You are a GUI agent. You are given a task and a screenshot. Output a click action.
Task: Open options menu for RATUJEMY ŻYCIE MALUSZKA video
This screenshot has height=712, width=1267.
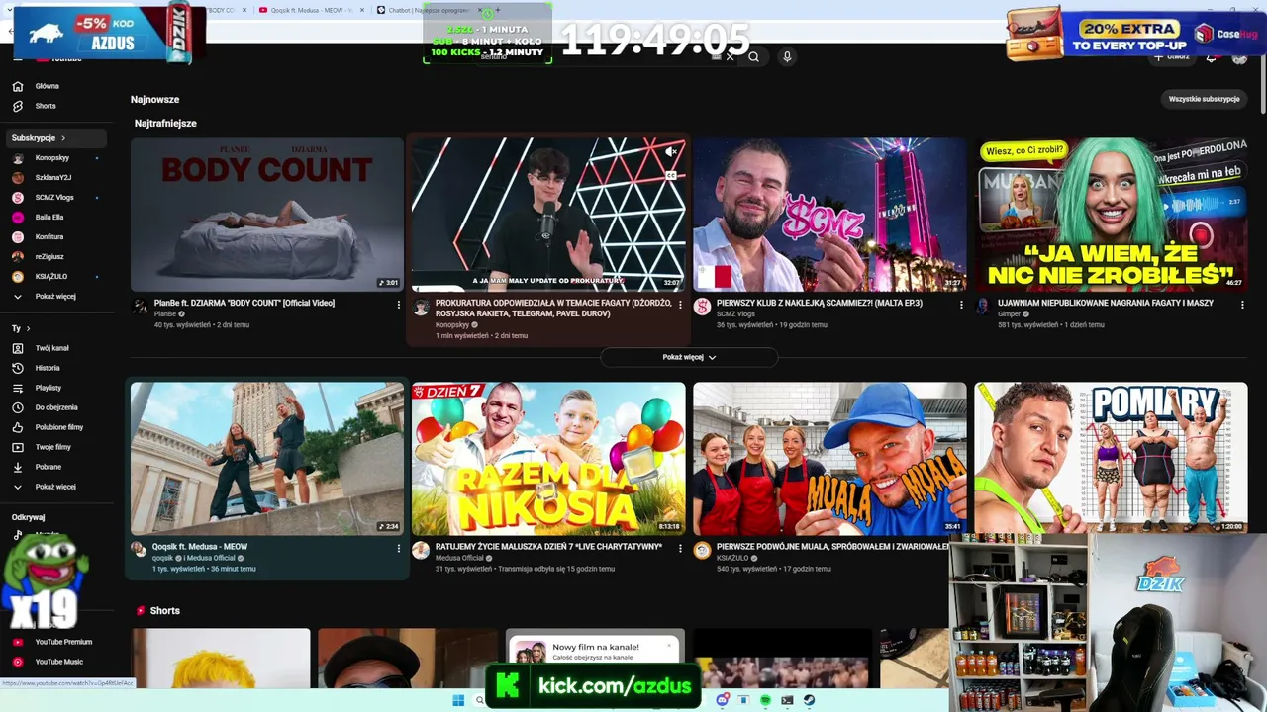680,548
